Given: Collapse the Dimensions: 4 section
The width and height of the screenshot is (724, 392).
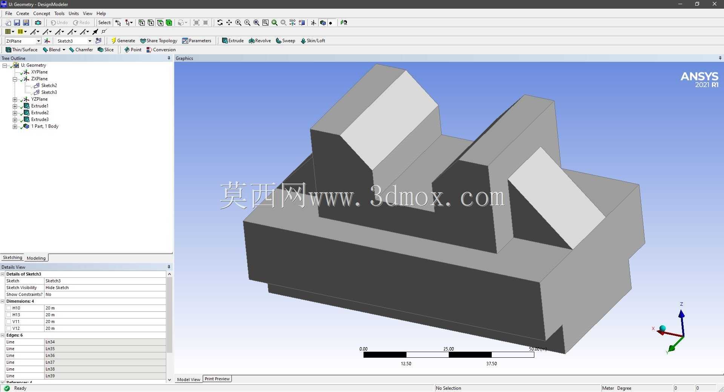Looking at the screenshot, I should 3,301.
